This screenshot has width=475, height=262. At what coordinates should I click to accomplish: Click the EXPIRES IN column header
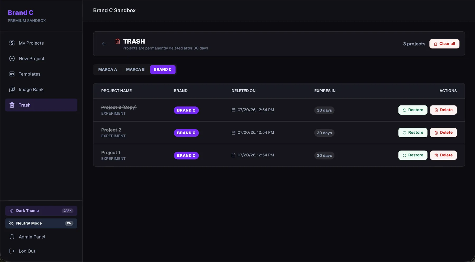[x=325, y=91]
